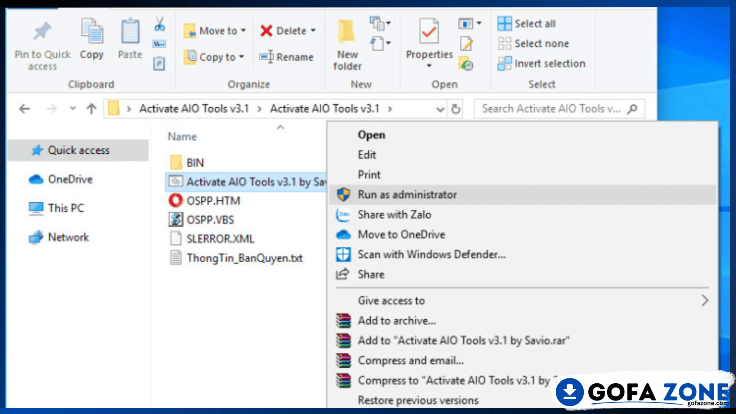Open address bar history dropdown
Image resolution: width=736 pixels, height=414 pixels.
(x=440, y=110)
